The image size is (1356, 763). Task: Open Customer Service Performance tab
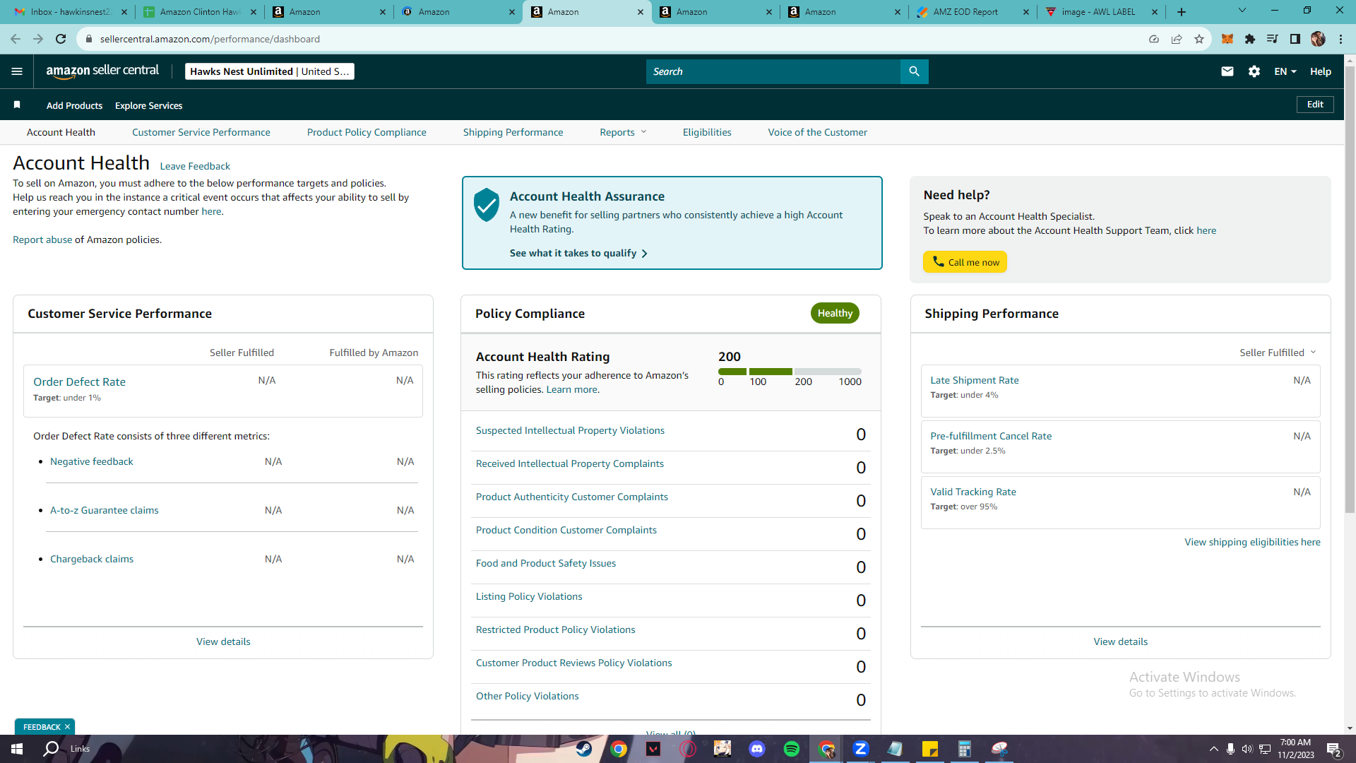coord(201,132)
